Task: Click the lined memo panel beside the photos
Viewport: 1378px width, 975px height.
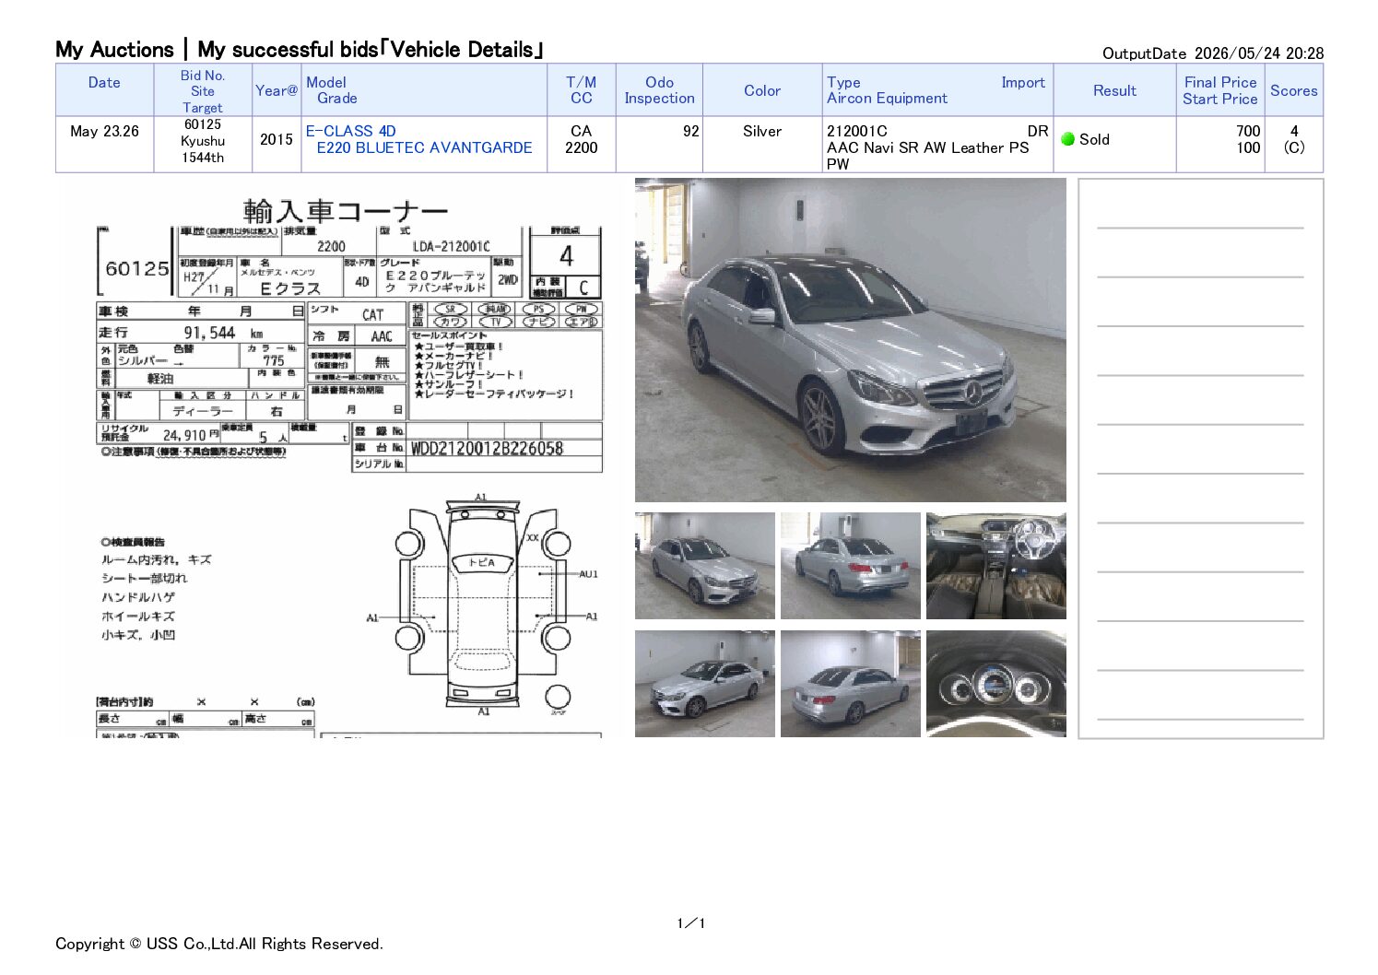Action: point(1200,459)
